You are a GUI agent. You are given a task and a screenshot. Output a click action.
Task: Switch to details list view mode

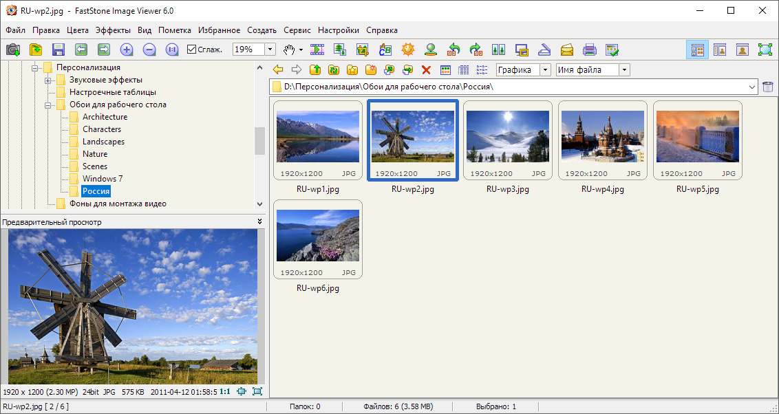[x=464, y=70]
